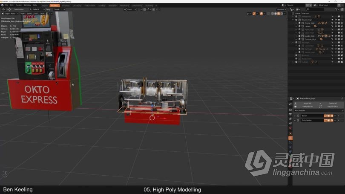This screenshot has width=345, height=194.
Task: Click the Blender logo icon in menu bar
Action: 2,5
